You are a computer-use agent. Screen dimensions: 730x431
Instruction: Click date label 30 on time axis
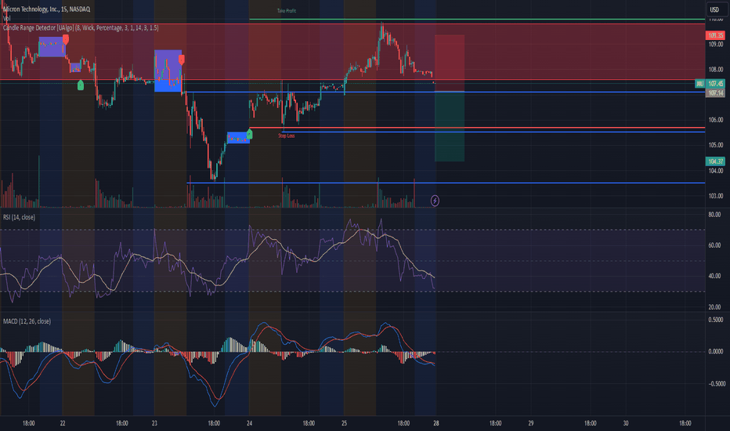626,423
